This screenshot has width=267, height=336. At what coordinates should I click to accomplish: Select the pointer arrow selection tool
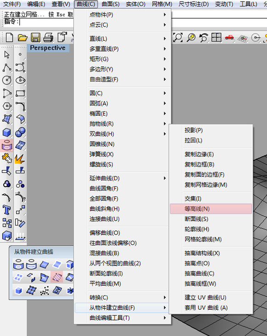7,54
